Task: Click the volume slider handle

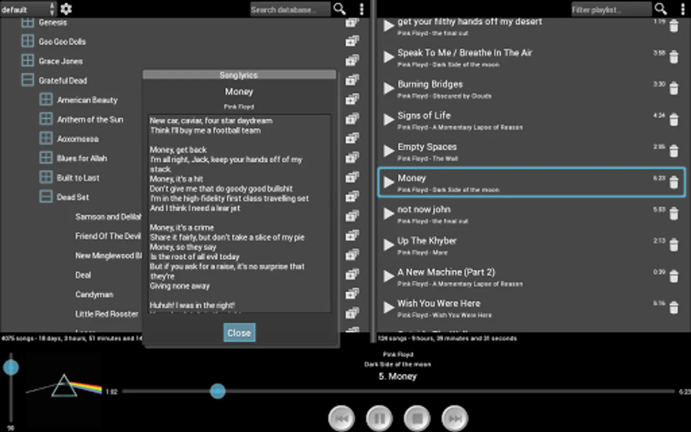Action: click(11, 368)
